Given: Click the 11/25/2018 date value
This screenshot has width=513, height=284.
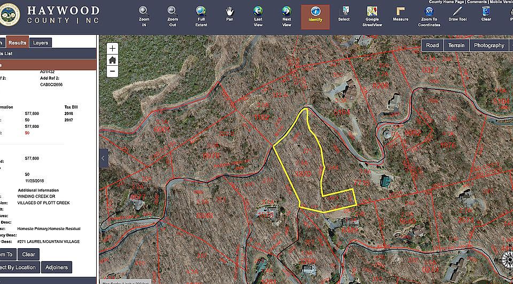Looking at the screenshot, I should tap(34, 181).
